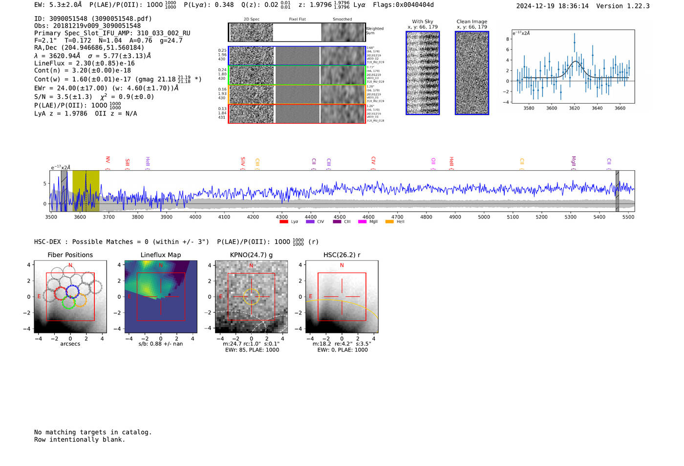Click the 'Q(z): 0.02' header value
The width and height of the screenshot is (684, 466).
259,5
